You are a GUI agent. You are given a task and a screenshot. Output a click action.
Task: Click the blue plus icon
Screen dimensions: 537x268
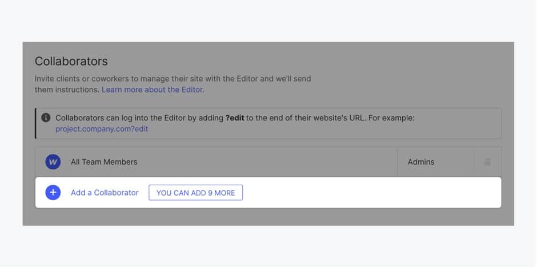[53, 193]
